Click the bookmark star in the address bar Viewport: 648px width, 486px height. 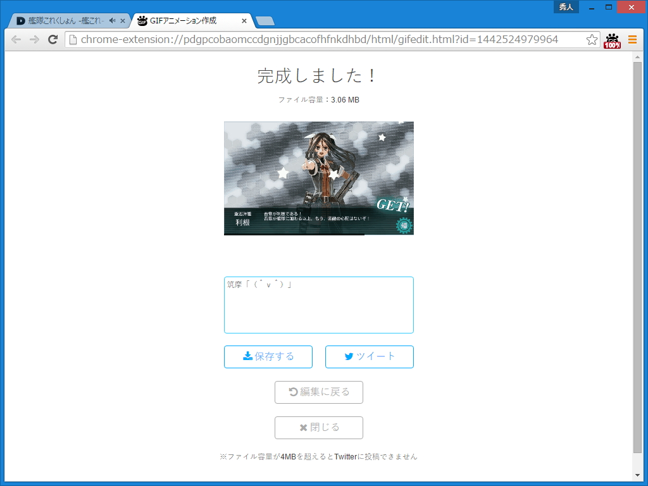tap(591, 39)
